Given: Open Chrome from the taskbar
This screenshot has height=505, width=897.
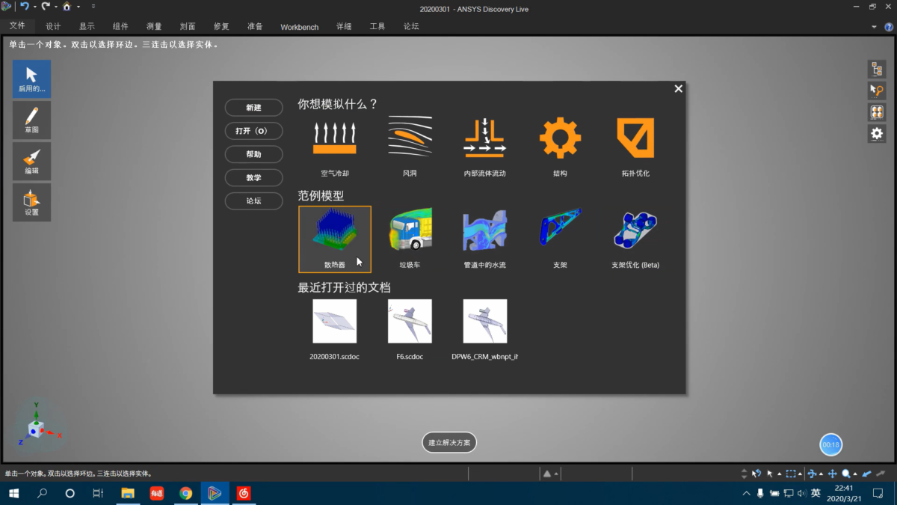Looking at the screenshot, I should click(186, 493).
